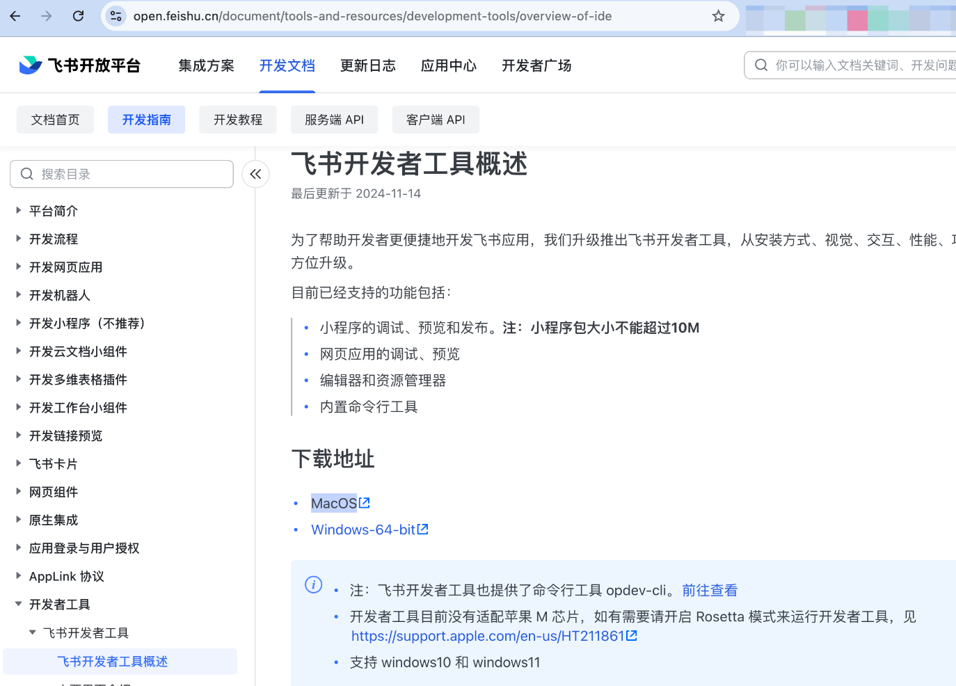Click external-link icon beside Windows-64-bit

coord(423,529)
